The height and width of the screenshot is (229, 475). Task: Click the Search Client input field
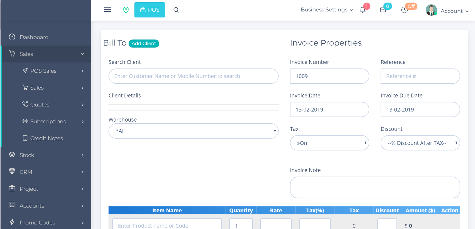[x=193, y=76]
